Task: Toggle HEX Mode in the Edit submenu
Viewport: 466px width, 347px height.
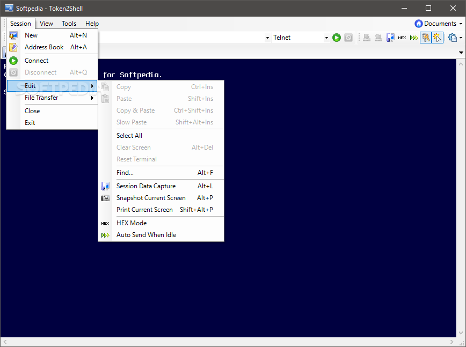Action: click(161, 223)
